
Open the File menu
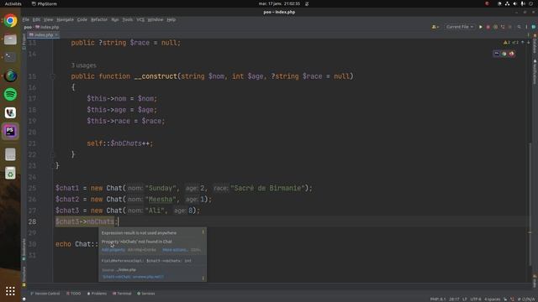(26, 19)
